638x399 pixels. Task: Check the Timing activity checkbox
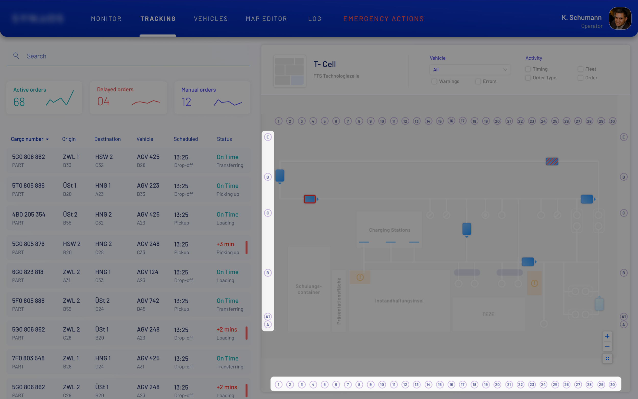pos(528,69)
